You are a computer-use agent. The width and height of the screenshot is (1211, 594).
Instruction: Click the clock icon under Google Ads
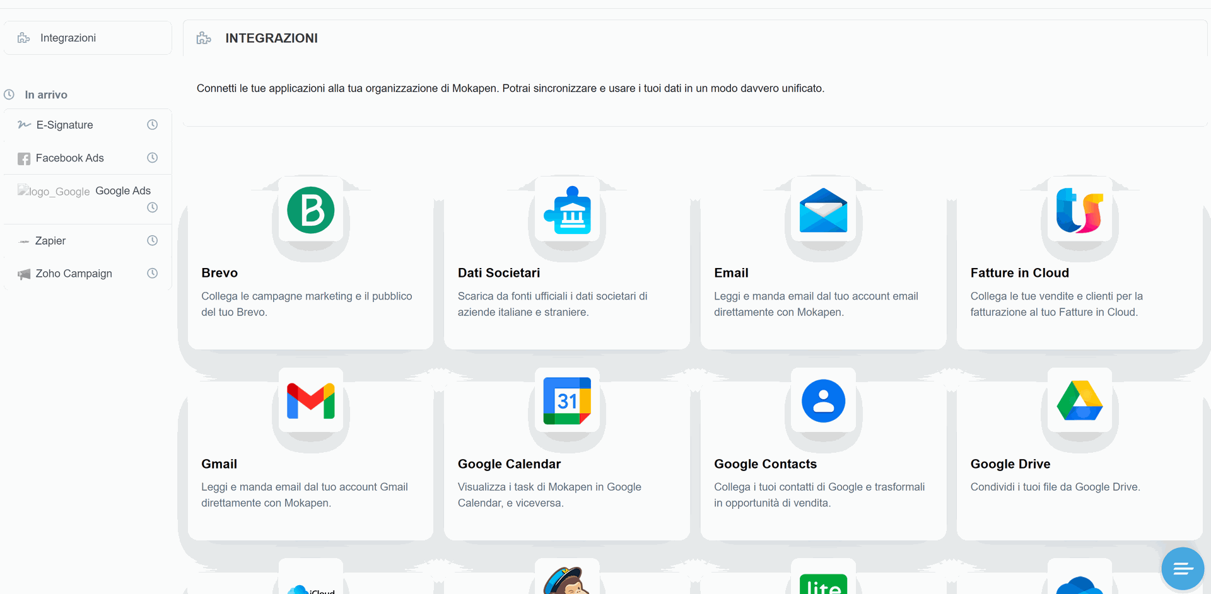pos(152,207)
